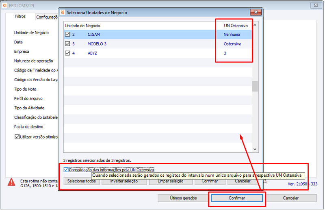Click the UN Ostensiva column header
The width and height of the screenshot is (325, 210).
[x=236, y=26]
